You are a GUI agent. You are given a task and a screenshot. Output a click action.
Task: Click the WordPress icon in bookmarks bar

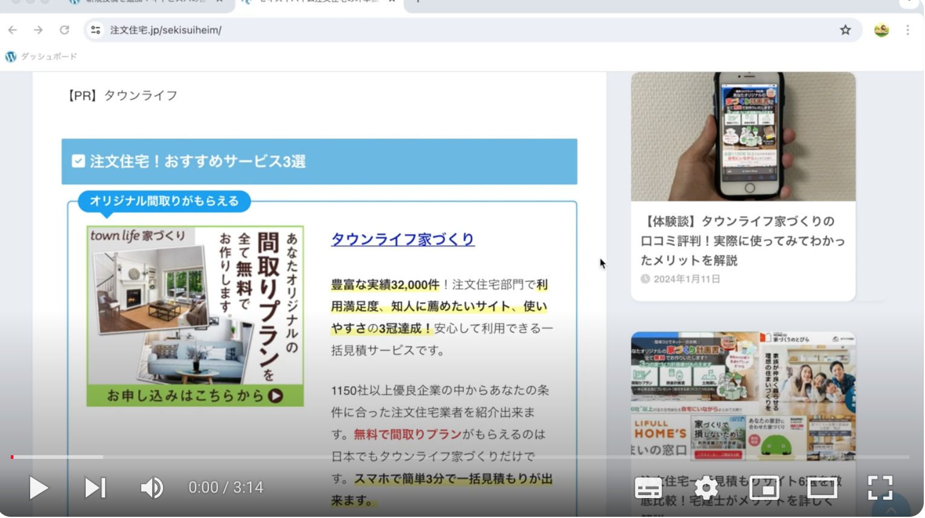[11, 57]
